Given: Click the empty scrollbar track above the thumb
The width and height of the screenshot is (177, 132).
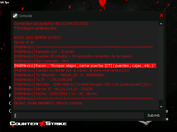Looking at the screenshot, I should tap(161, 63).
